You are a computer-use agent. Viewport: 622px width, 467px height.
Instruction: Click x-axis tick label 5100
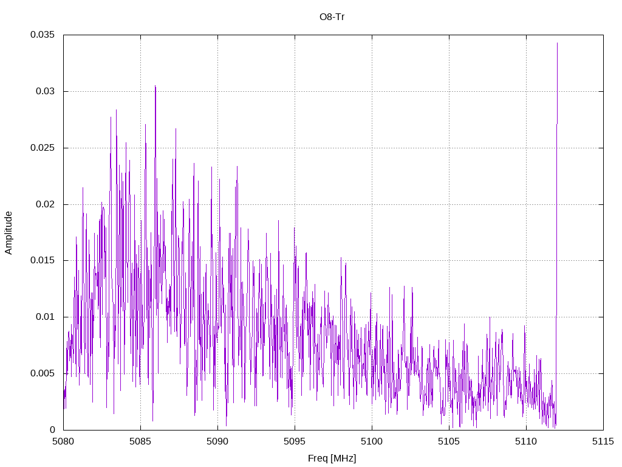click(x=372, y=441)
